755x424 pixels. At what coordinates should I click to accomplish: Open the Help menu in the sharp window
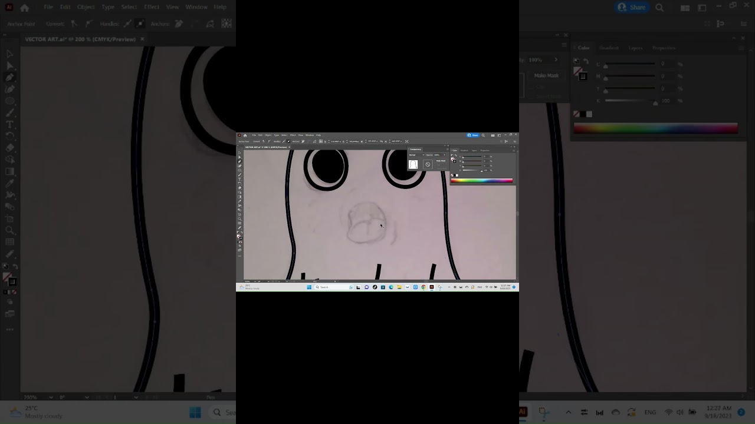click(x=319, y=135)
